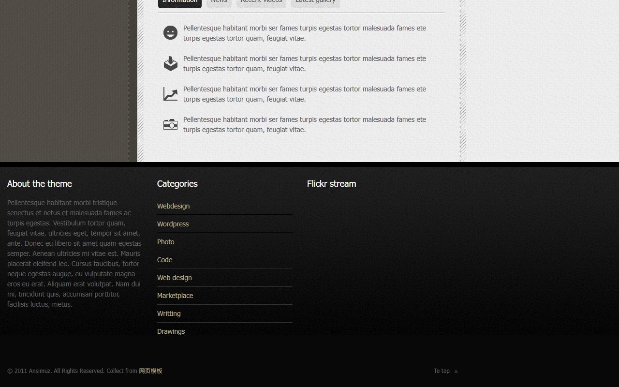Open the Drawings category link

click(171, 331)
